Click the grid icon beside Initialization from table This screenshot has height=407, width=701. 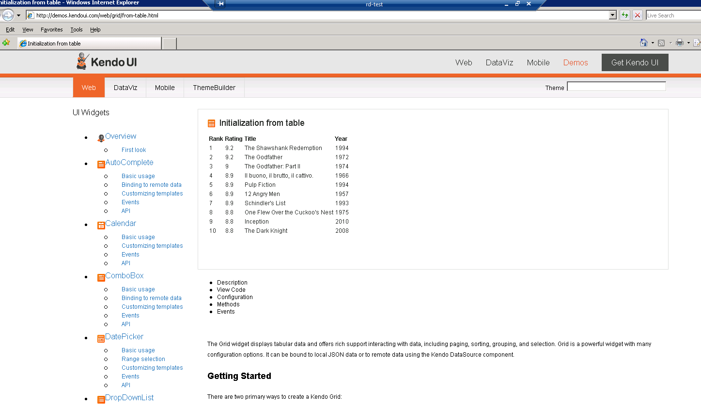coord(211,123)
